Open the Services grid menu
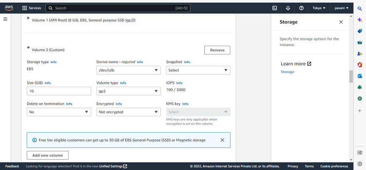Viewport: 366px width, 170px height. pyautogui.click(x=32, y=8)
